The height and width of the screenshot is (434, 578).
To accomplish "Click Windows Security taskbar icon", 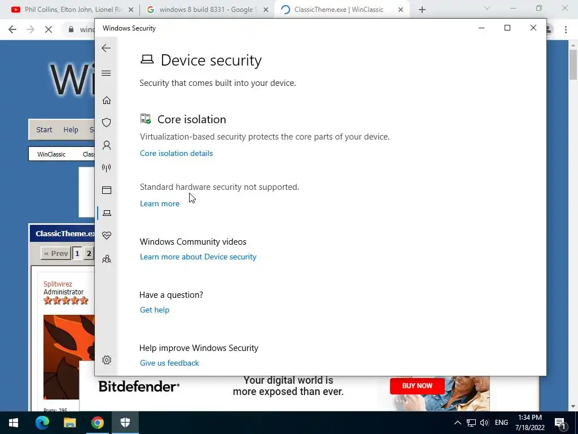I will [x=125, y=423].
